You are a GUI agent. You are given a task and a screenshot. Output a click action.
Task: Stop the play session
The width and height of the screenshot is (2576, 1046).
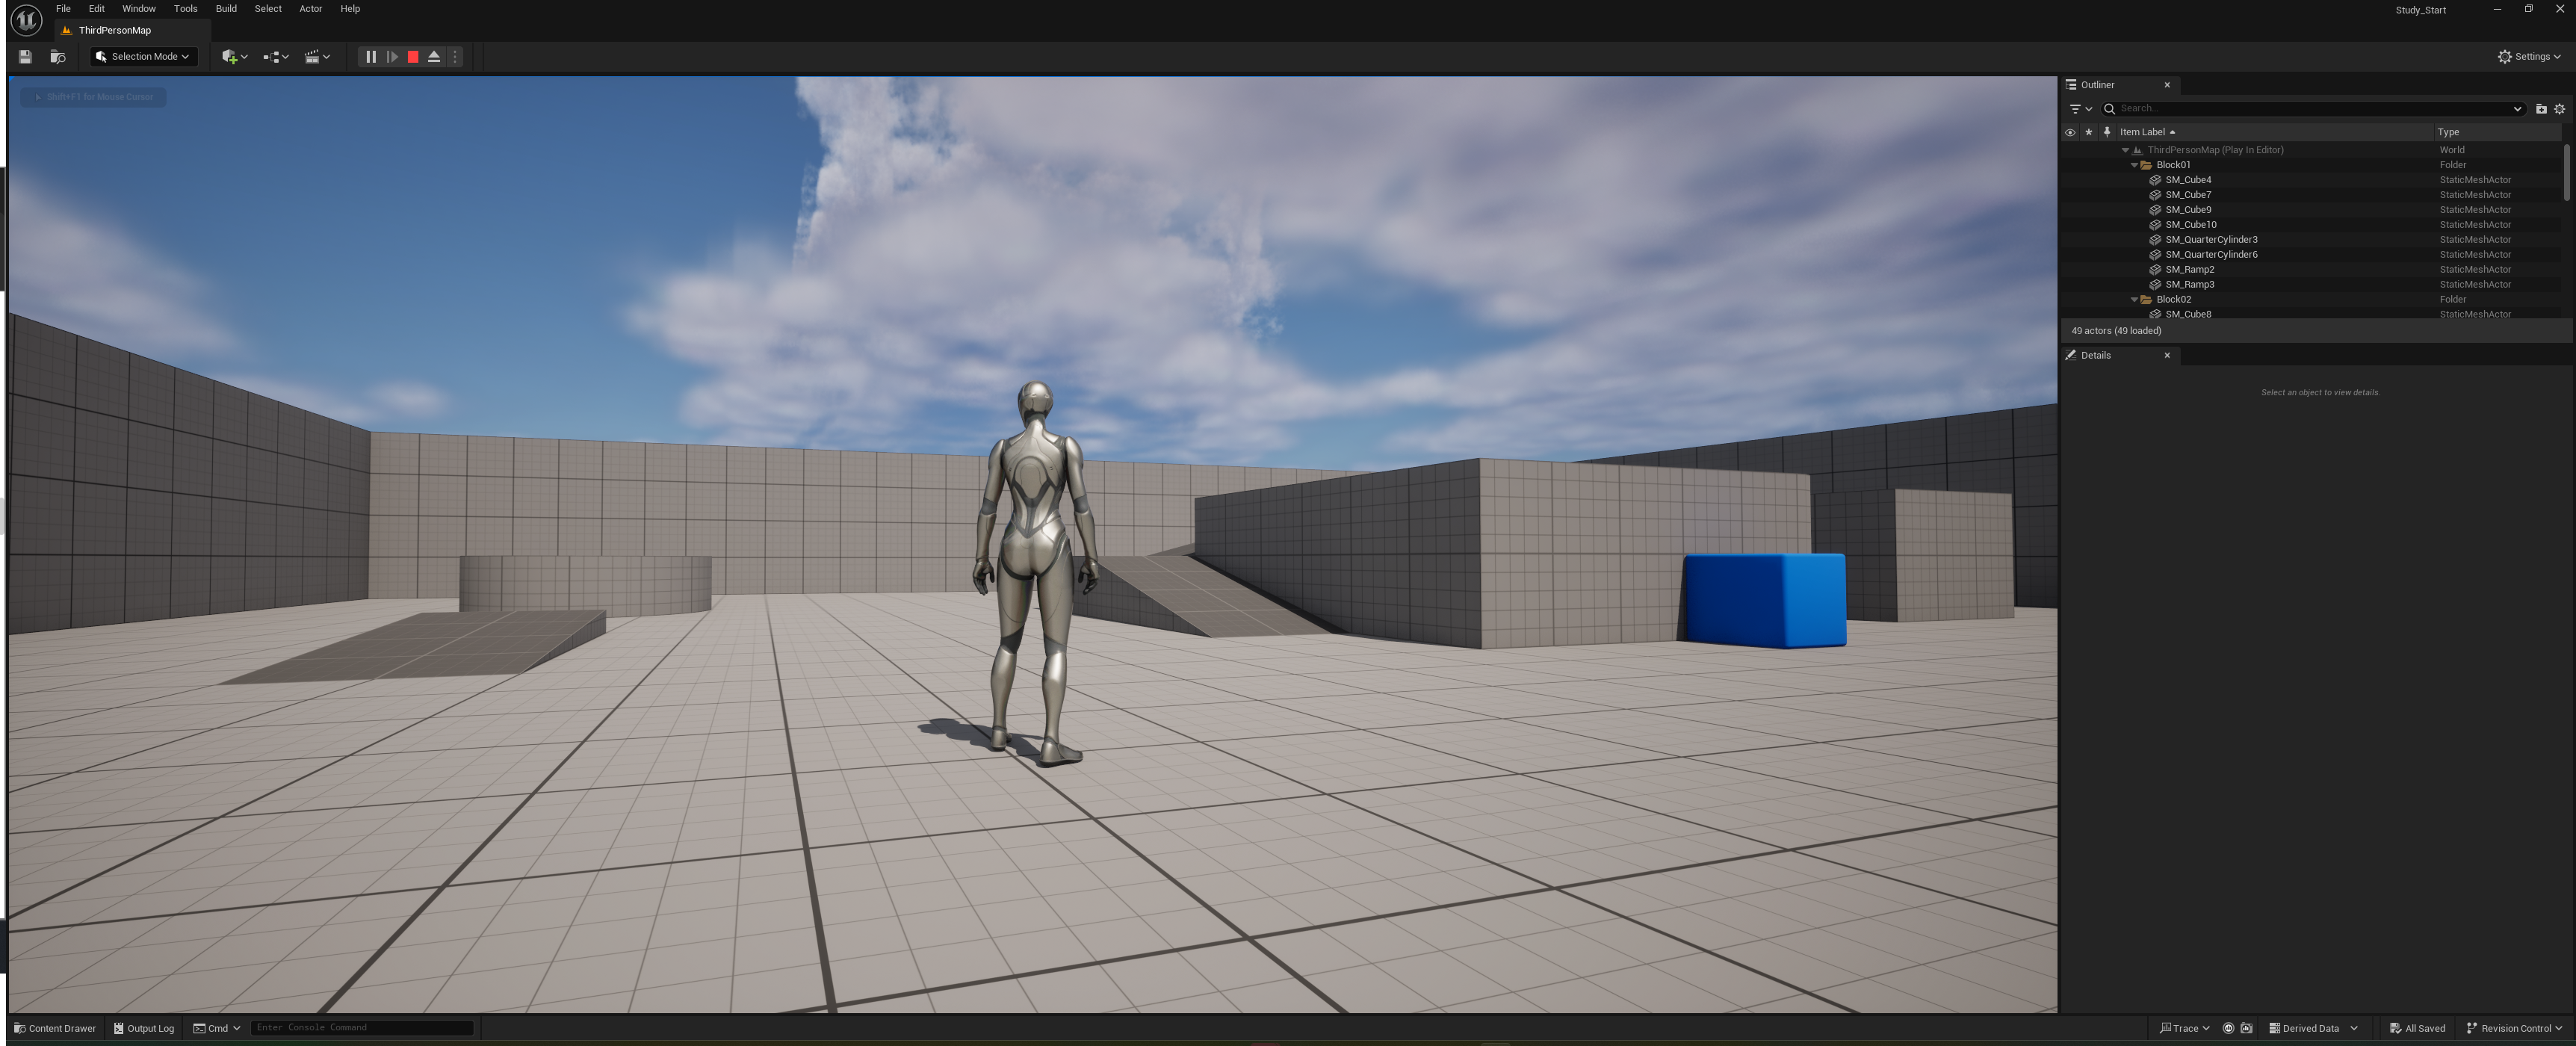413,57
